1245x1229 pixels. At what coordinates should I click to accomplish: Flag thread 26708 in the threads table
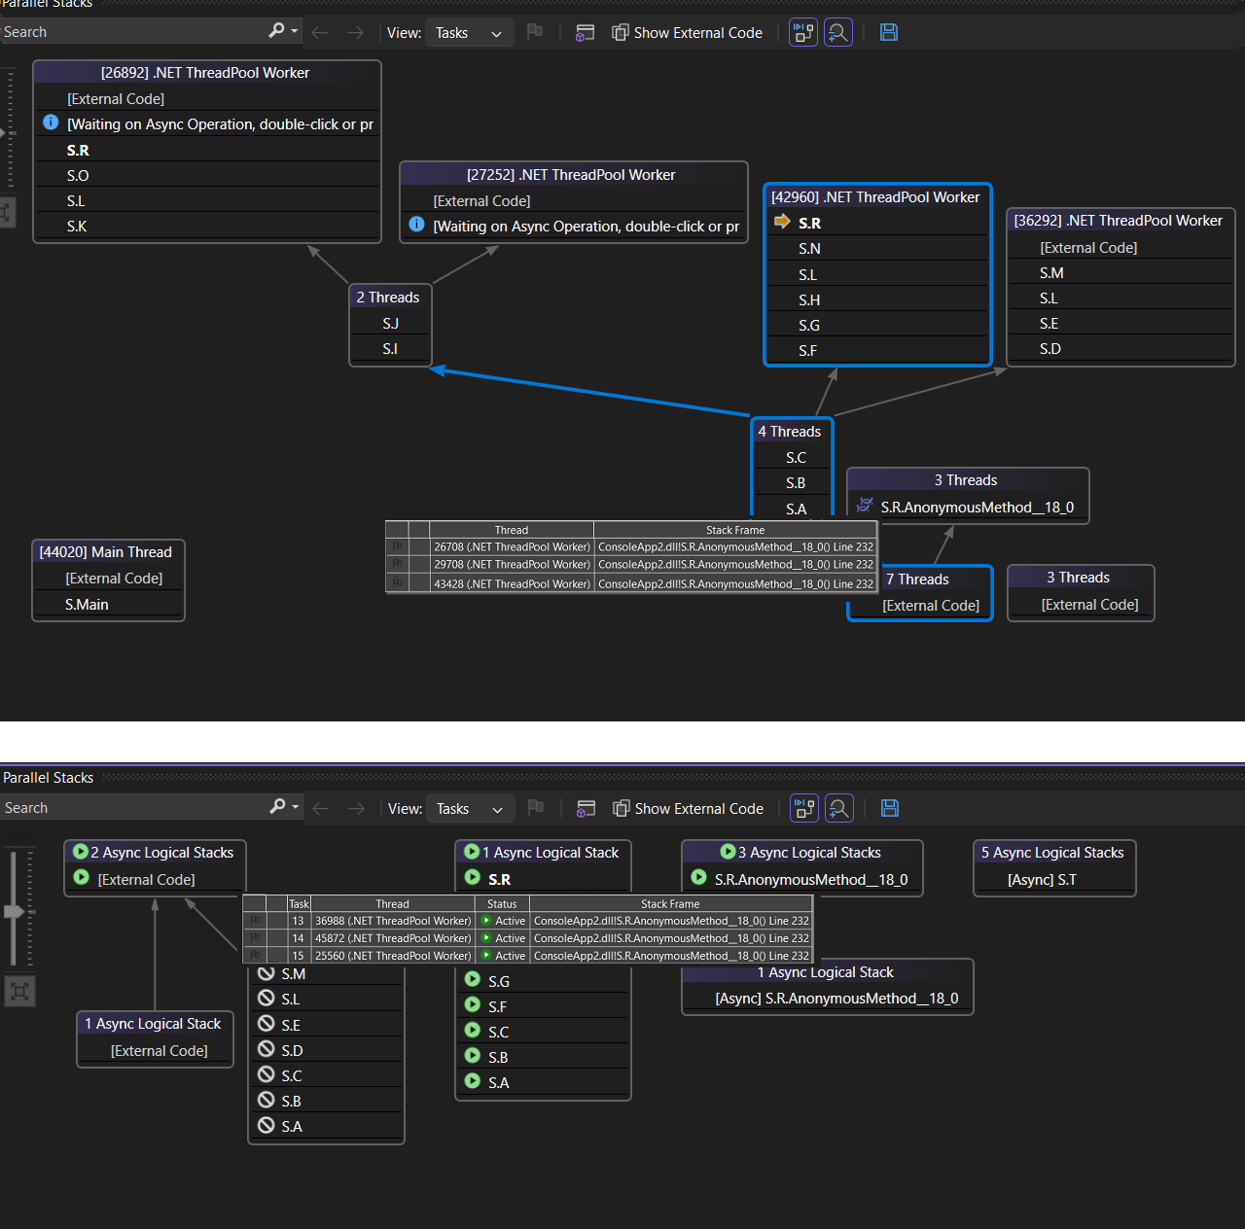tap(397, 546)
